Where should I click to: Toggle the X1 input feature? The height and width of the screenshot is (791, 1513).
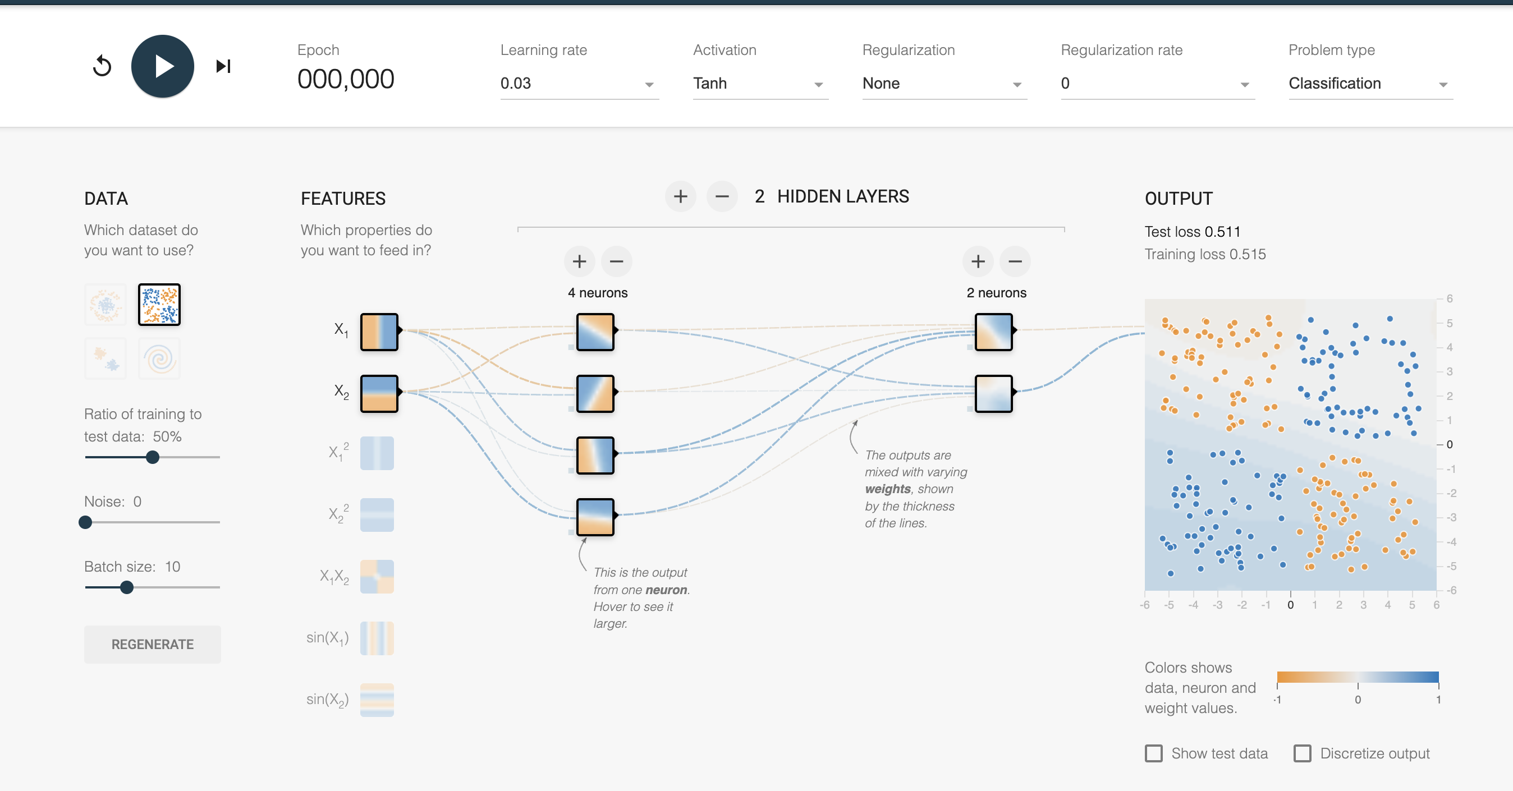(379, 332)
